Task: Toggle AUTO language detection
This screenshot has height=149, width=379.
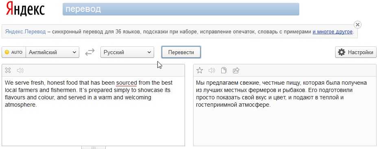Action: [x=14, y=52]
